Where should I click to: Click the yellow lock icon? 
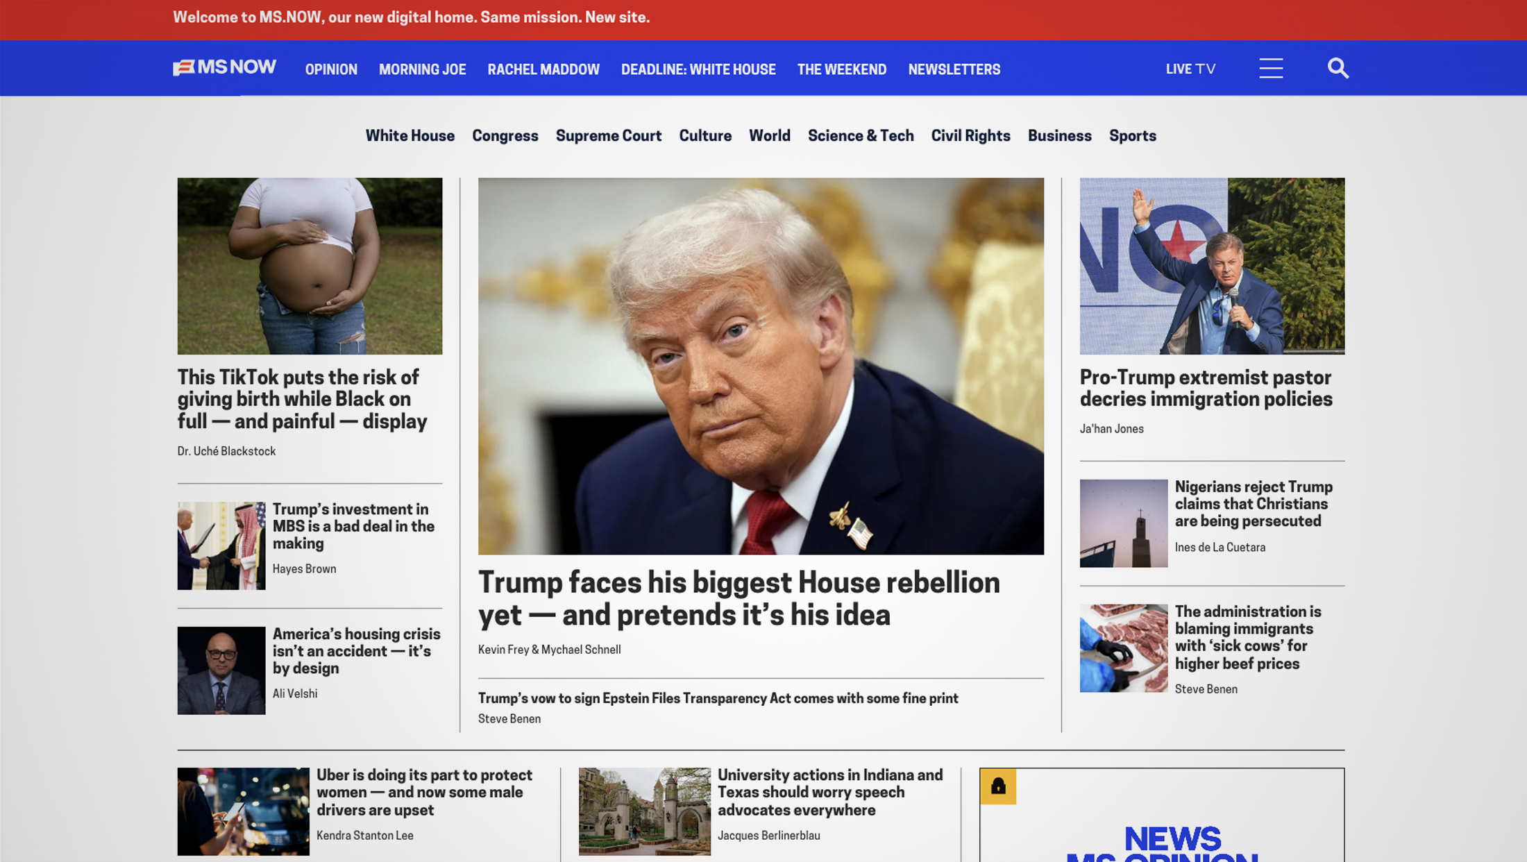coord(997,786)
